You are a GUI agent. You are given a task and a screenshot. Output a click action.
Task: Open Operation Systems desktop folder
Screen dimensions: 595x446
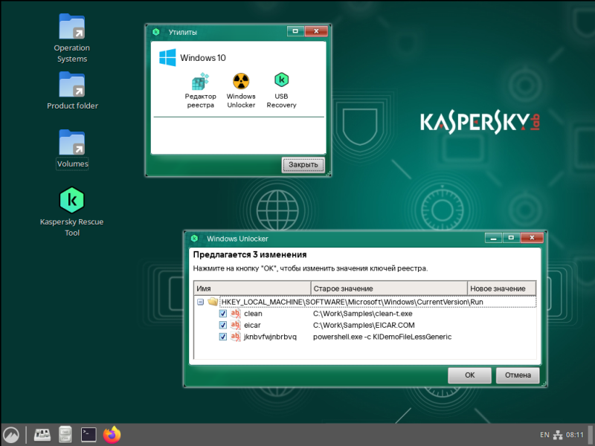pos(71,38)
